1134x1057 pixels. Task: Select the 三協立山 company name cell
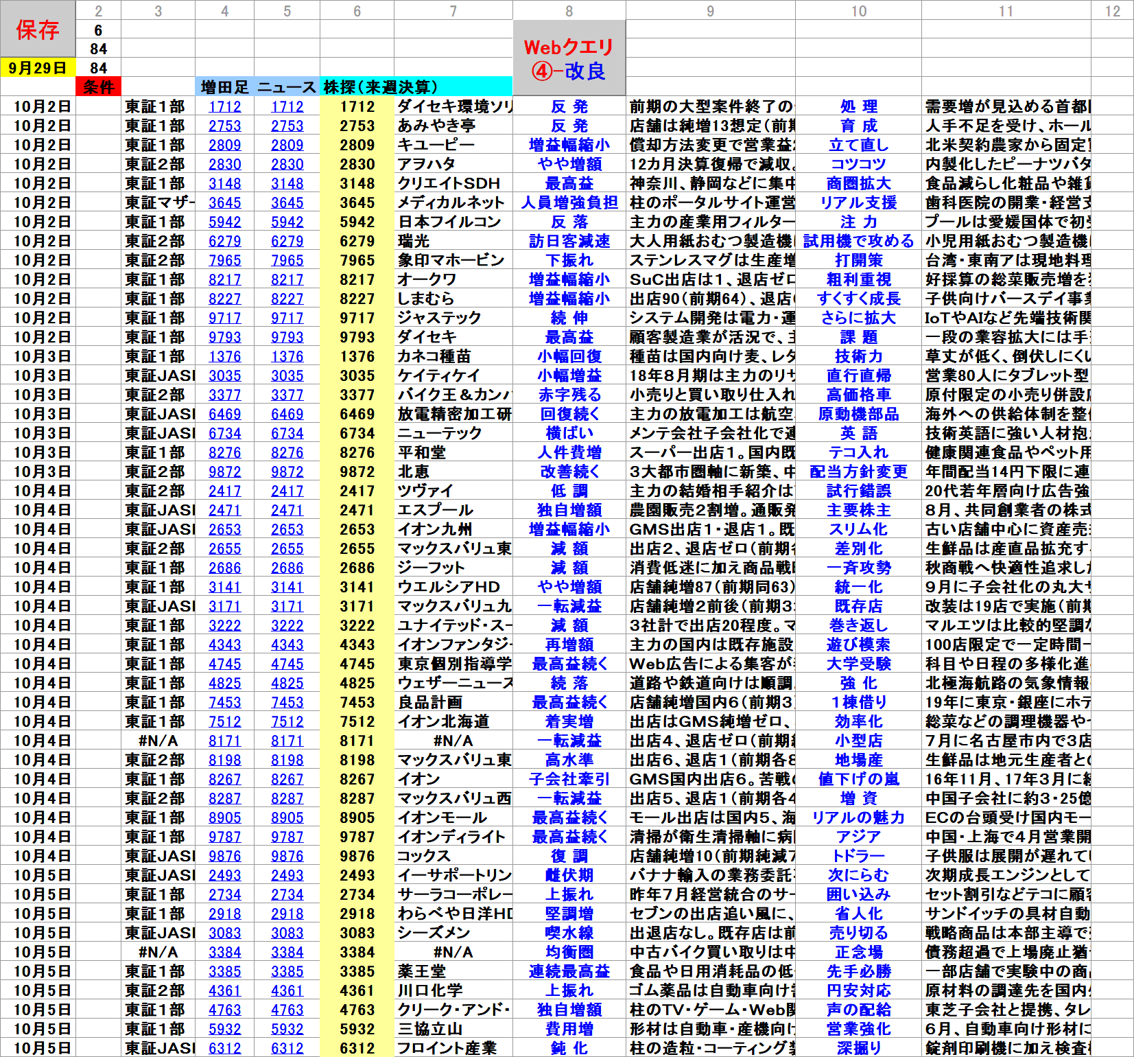tap(453, 1029)
